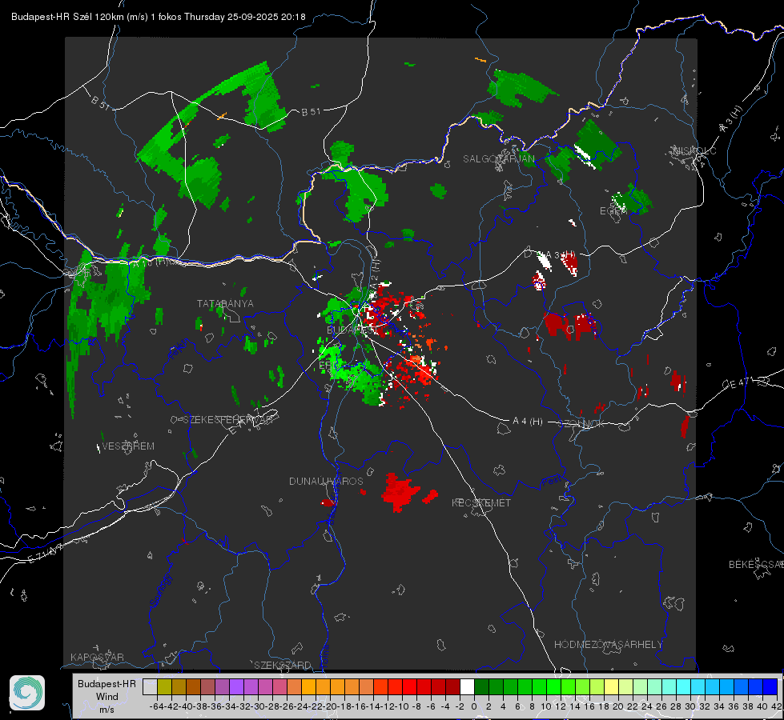
Task: Pick the light grey swatch of the legend
Action: pyautogui.click(x=150, y=686)
